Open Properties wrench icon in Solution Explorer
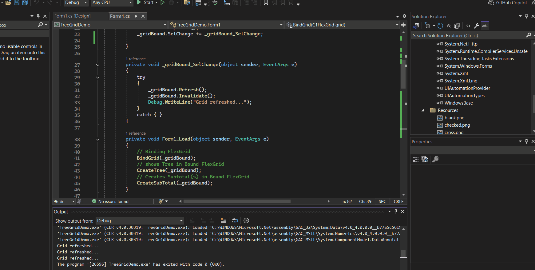Image resolution: width=535 pixels, height=270 pixels. tap(477, 26)
